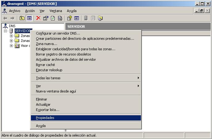Click the Back arrow toolbar icon

coord(5,18)
